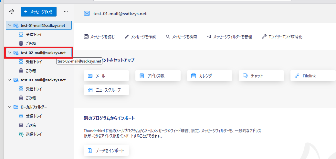Set up a カレンダー account
The image size is (336, 159).
point(209,76)
